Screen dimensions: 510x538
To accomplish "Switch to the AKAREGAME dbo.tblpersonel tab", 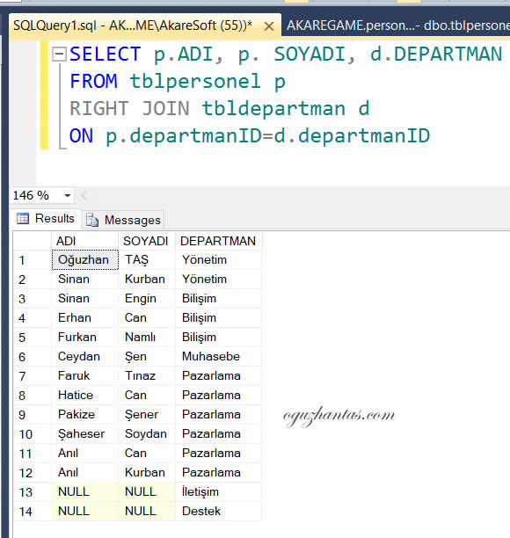I will click(396, 25).
